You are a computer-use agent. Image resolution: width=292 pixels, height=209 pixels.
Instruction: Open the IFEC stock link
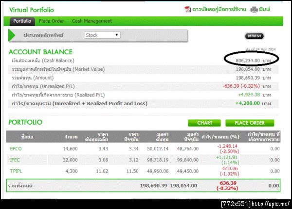tap(15, 160)
